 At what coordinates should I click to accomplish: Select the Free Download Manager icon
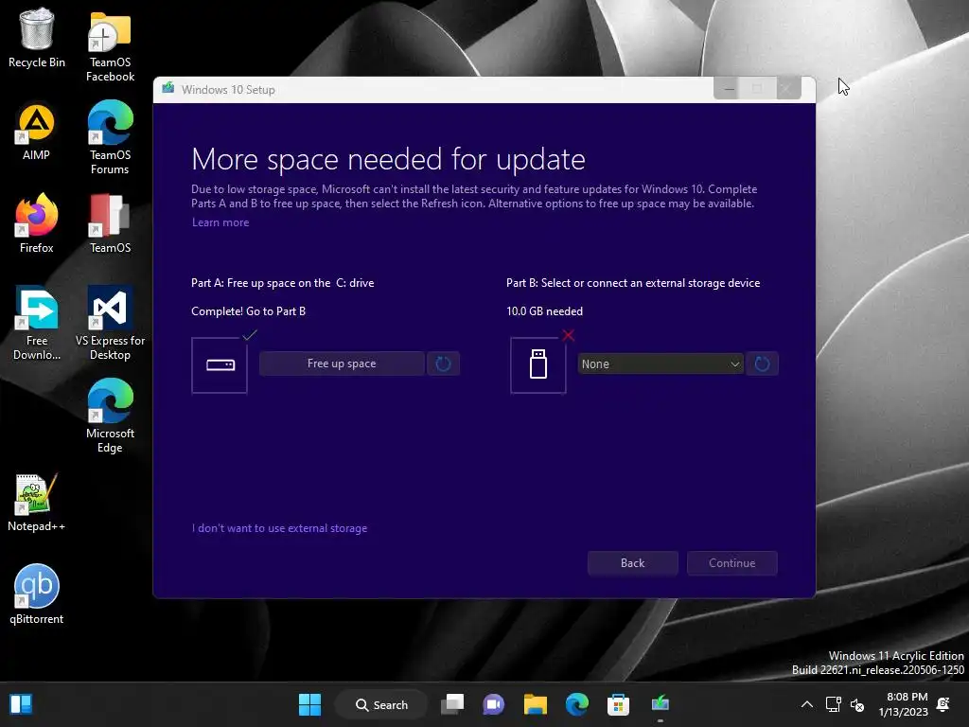coord(37,324)
